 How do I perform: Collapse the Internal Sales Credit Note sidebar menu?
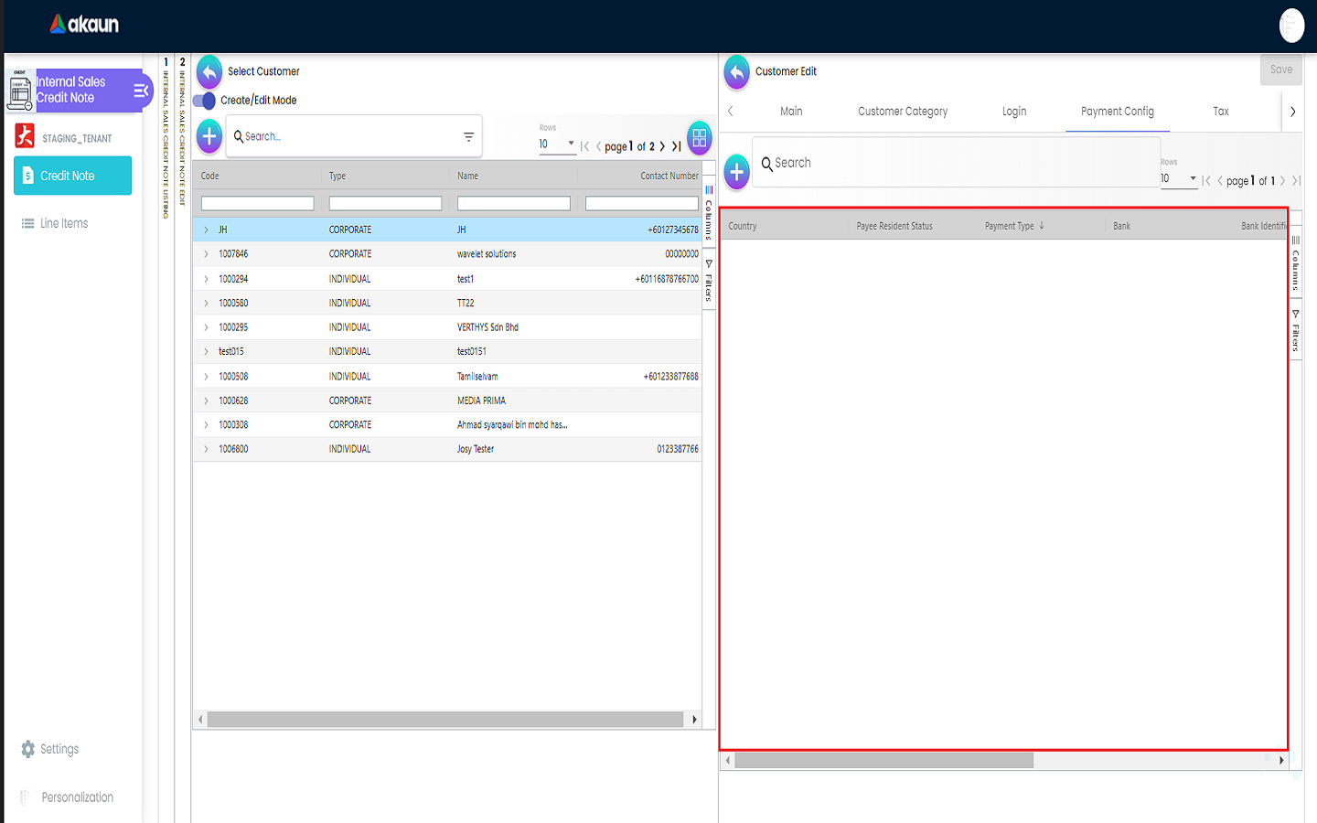pyautogui.click(x=141, y=91)
